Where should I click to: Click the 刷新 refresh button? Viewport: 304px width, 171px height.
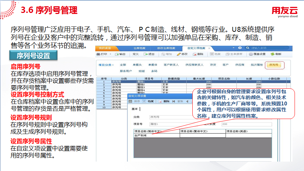(x=276, y=54)
